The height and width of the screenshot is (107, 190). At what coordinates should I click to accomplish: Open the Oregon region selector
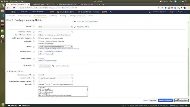click(x=173, y=12)
